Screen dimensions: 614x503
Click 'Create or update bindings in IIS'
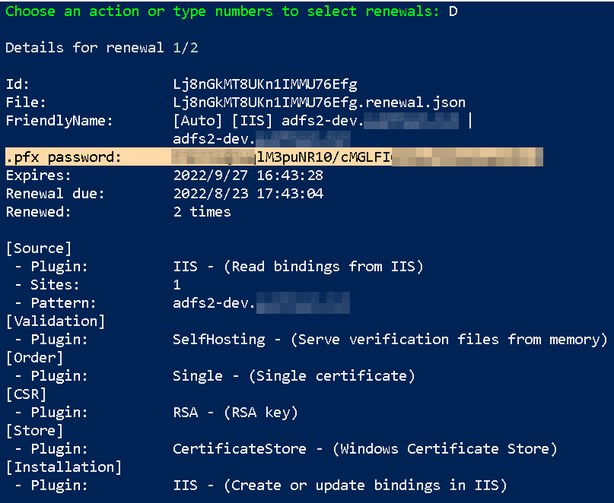coord(365,486)
